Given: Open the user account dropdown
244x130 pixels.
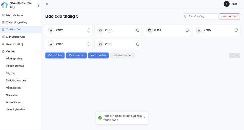Looking at the screenshot, I should point(235,4).
